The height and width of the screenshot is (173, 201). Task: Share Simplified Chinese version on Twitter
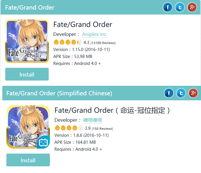point(181,93)
